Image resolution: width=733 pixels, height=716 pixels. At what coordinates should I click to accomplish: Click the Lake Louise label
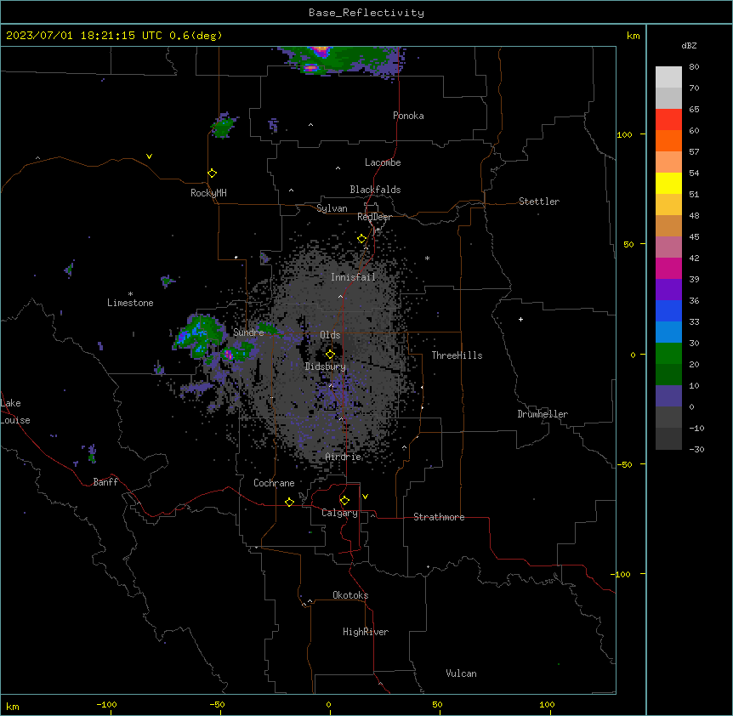click(15, 412)
